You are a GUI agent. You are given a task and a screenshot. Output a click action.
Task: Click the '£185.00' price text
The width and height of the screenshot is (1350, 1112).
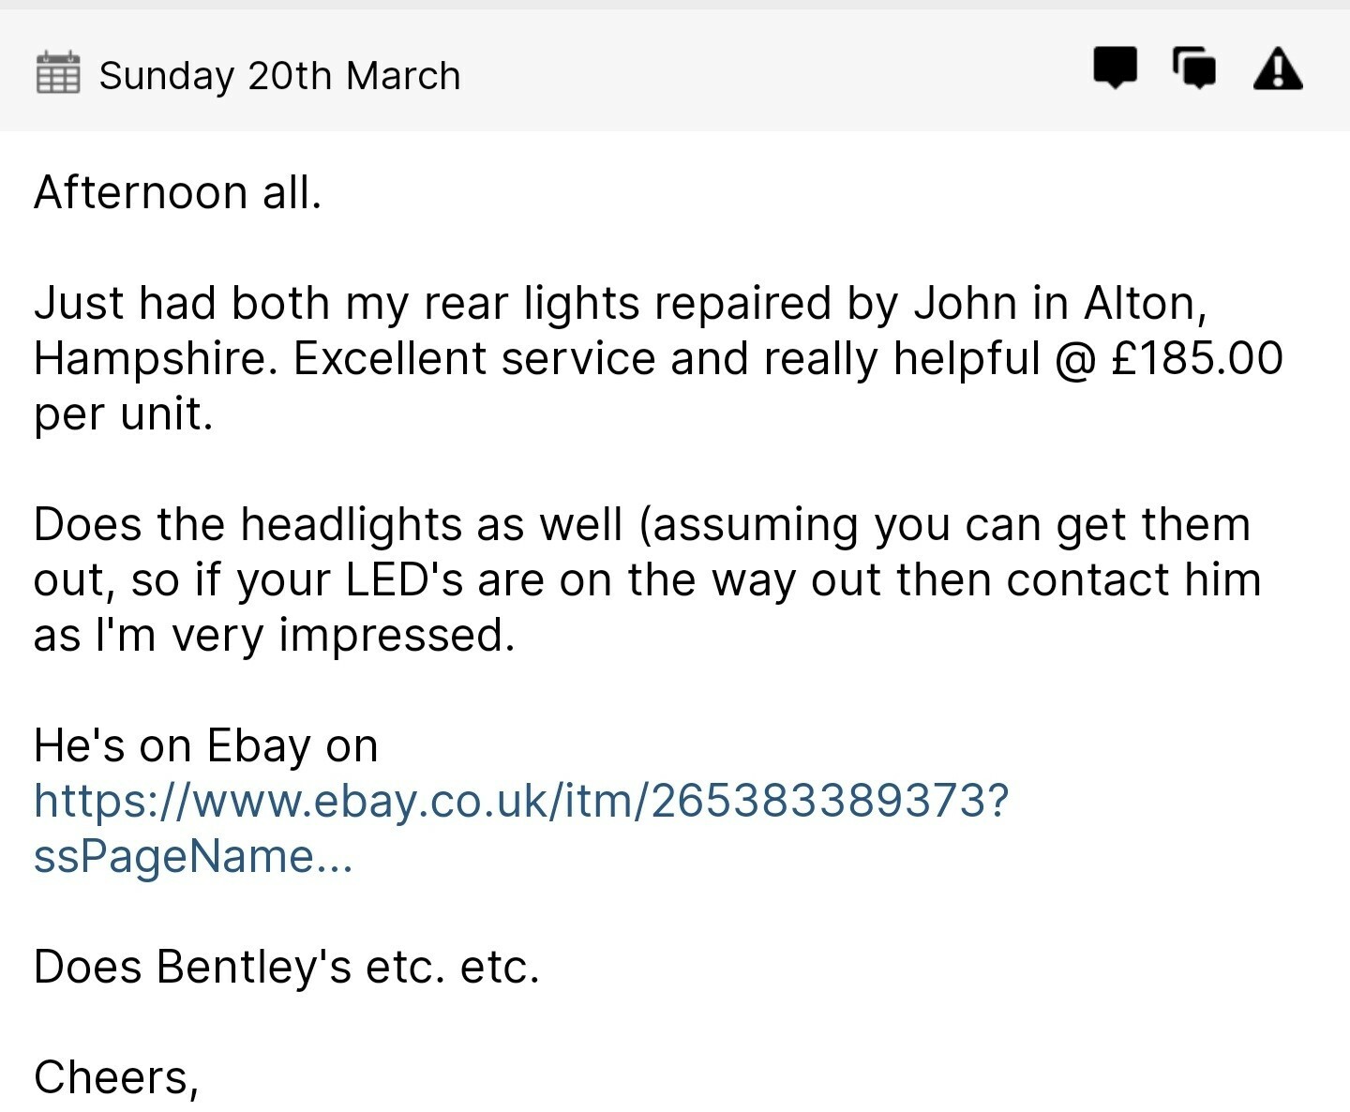(x=1196, y=358)
